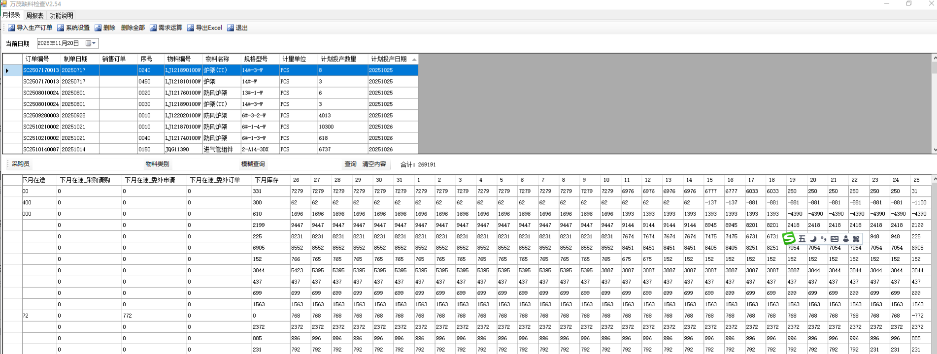Sort by the 订单编号 column header
Screen dimensions: 937x354
click(x=41, y=59)
